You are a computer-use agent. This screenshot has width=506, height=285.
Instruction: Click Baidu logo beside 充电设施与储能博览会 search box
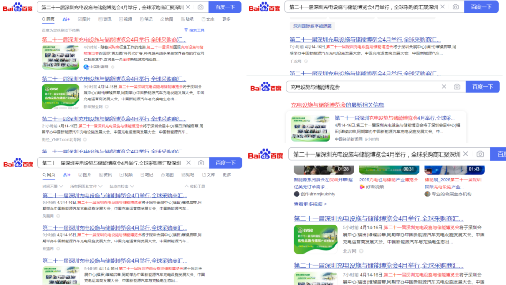pyautogui.click(x=266, y=87)
